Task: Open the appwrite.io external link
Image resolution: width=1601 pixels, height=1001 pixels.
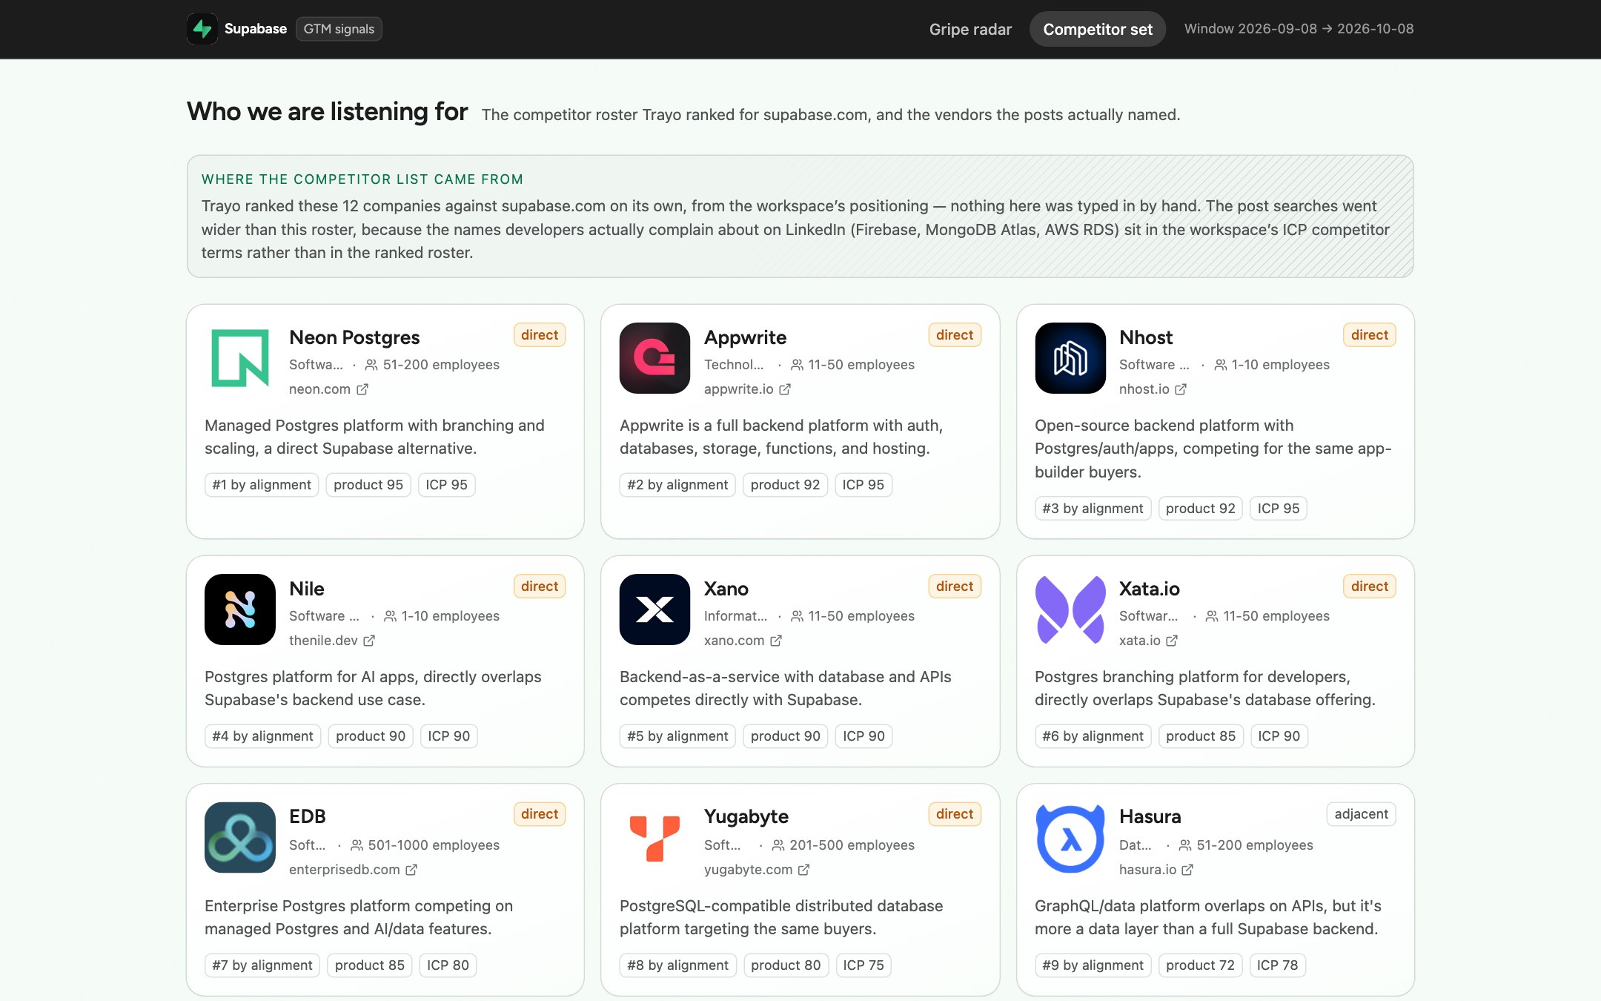Action: point(747,389)
